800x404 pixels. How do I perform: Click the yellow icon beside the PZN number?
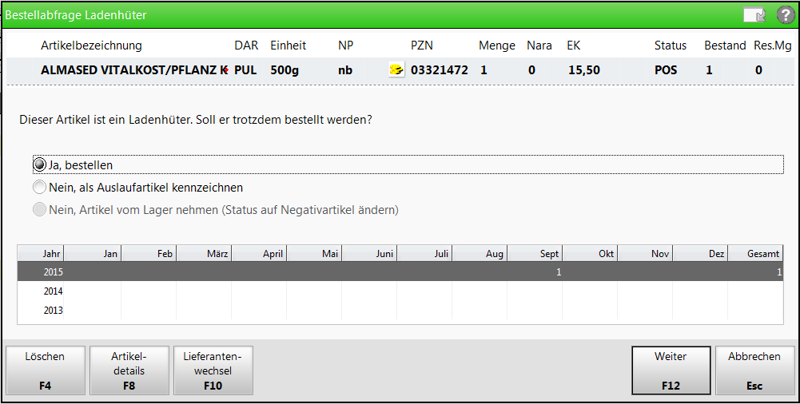(x=396, y=70)
